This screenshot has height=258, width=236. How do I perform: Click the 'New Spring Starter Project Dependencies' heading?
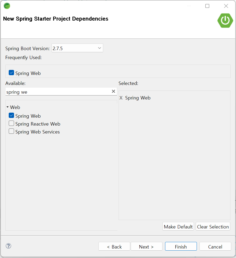56,19
